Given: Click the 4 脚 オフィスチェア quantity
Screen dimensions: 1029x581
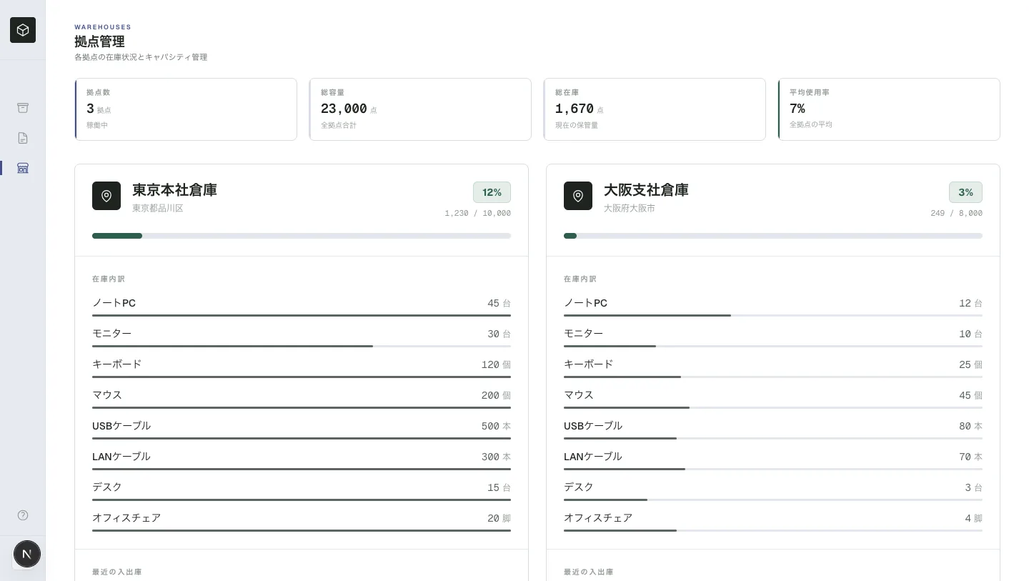Looking at the screenshot, I should tap(973, 518).
